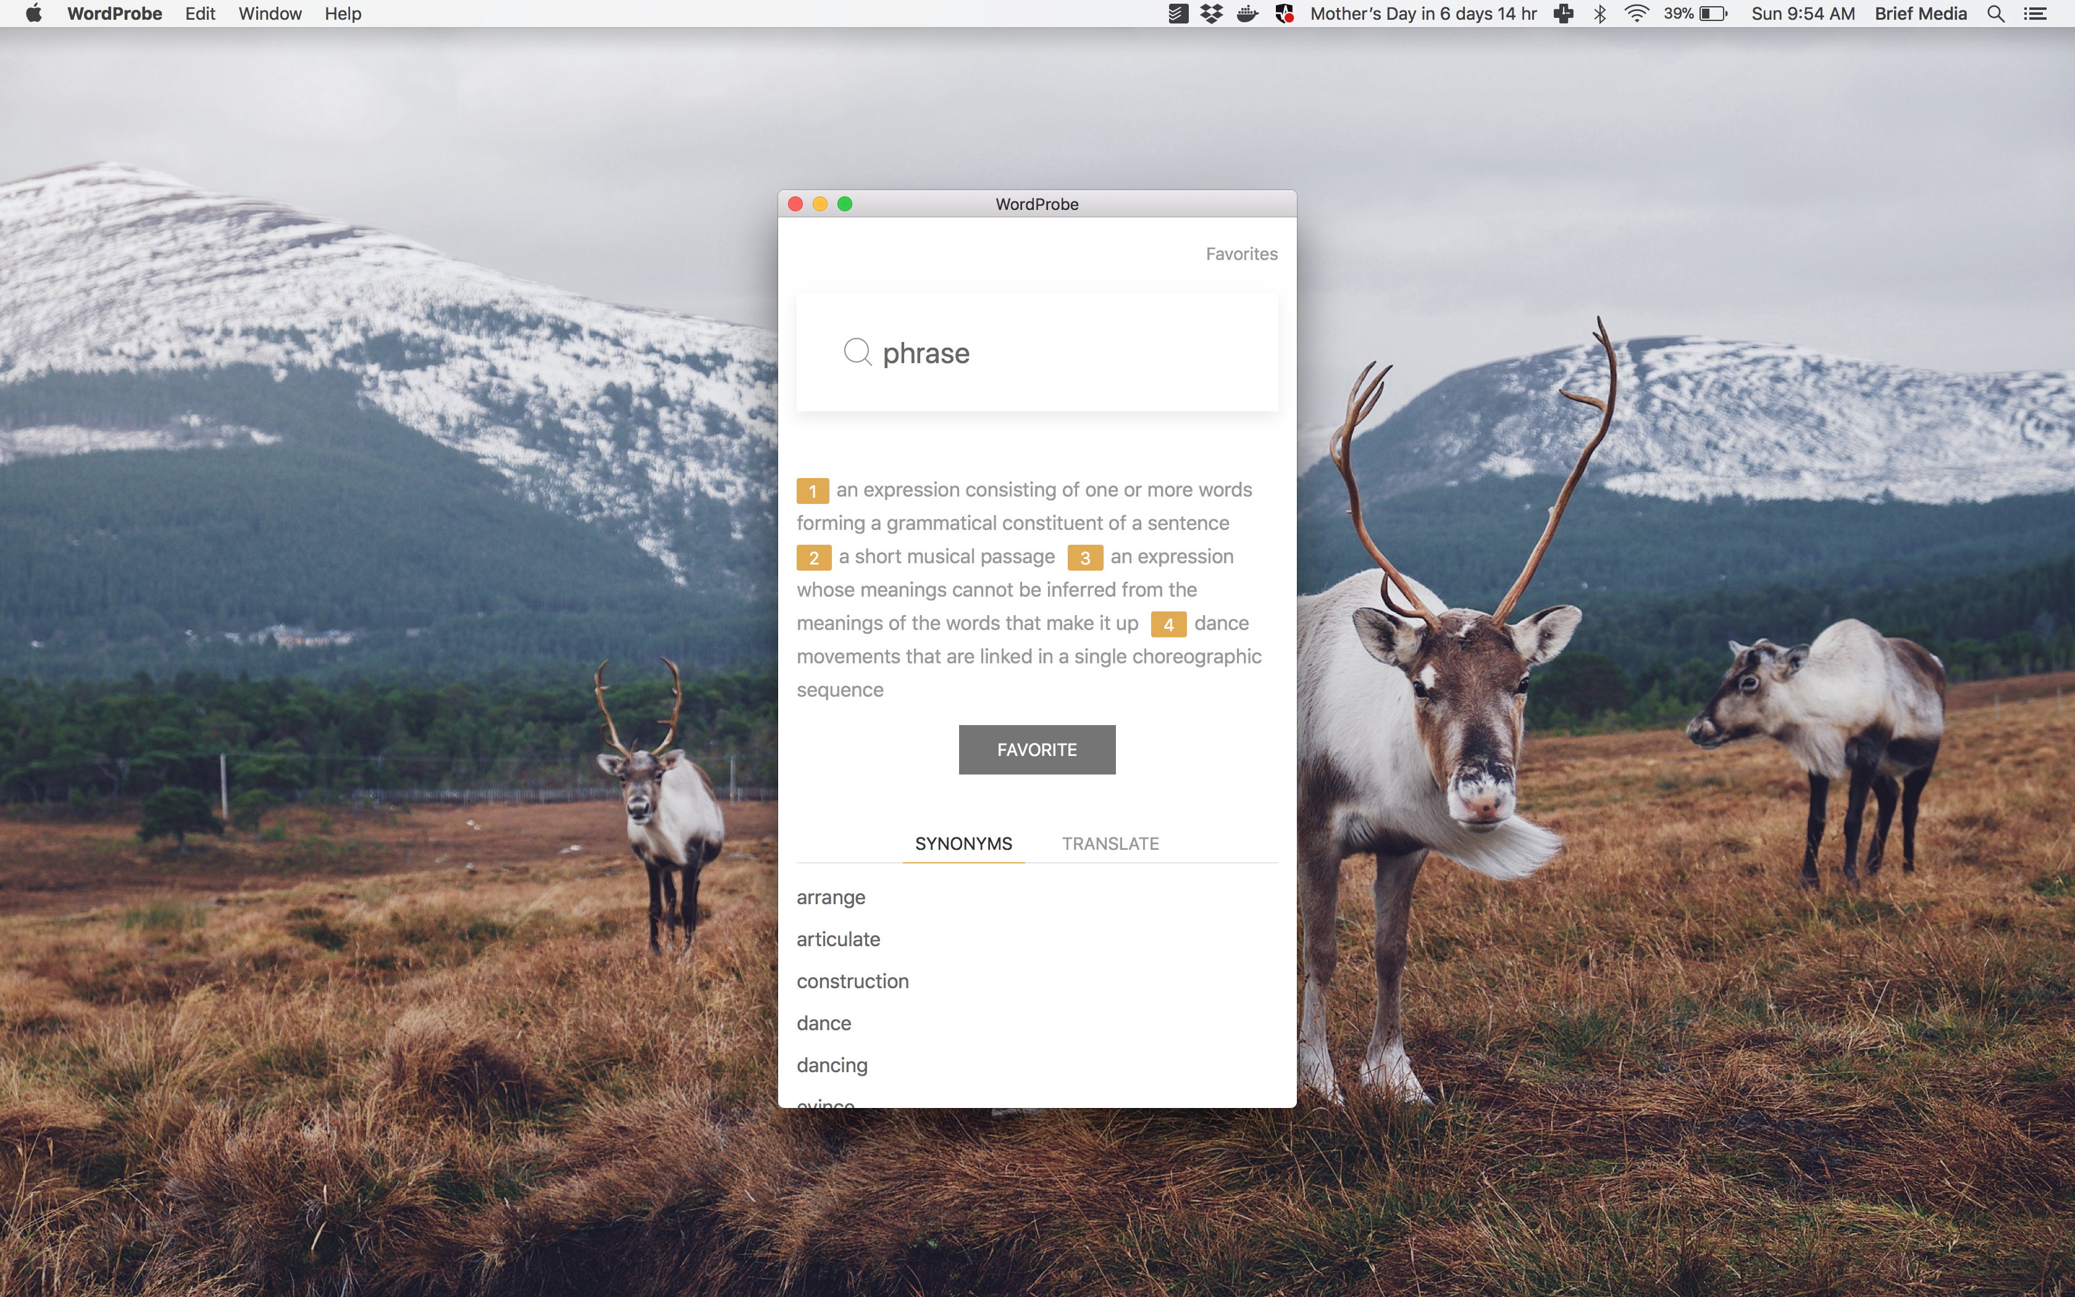This screenshot has width=2075, height=1297.
Task: Open the Brief Media user menu
Action: click(x=1920, y=14)
